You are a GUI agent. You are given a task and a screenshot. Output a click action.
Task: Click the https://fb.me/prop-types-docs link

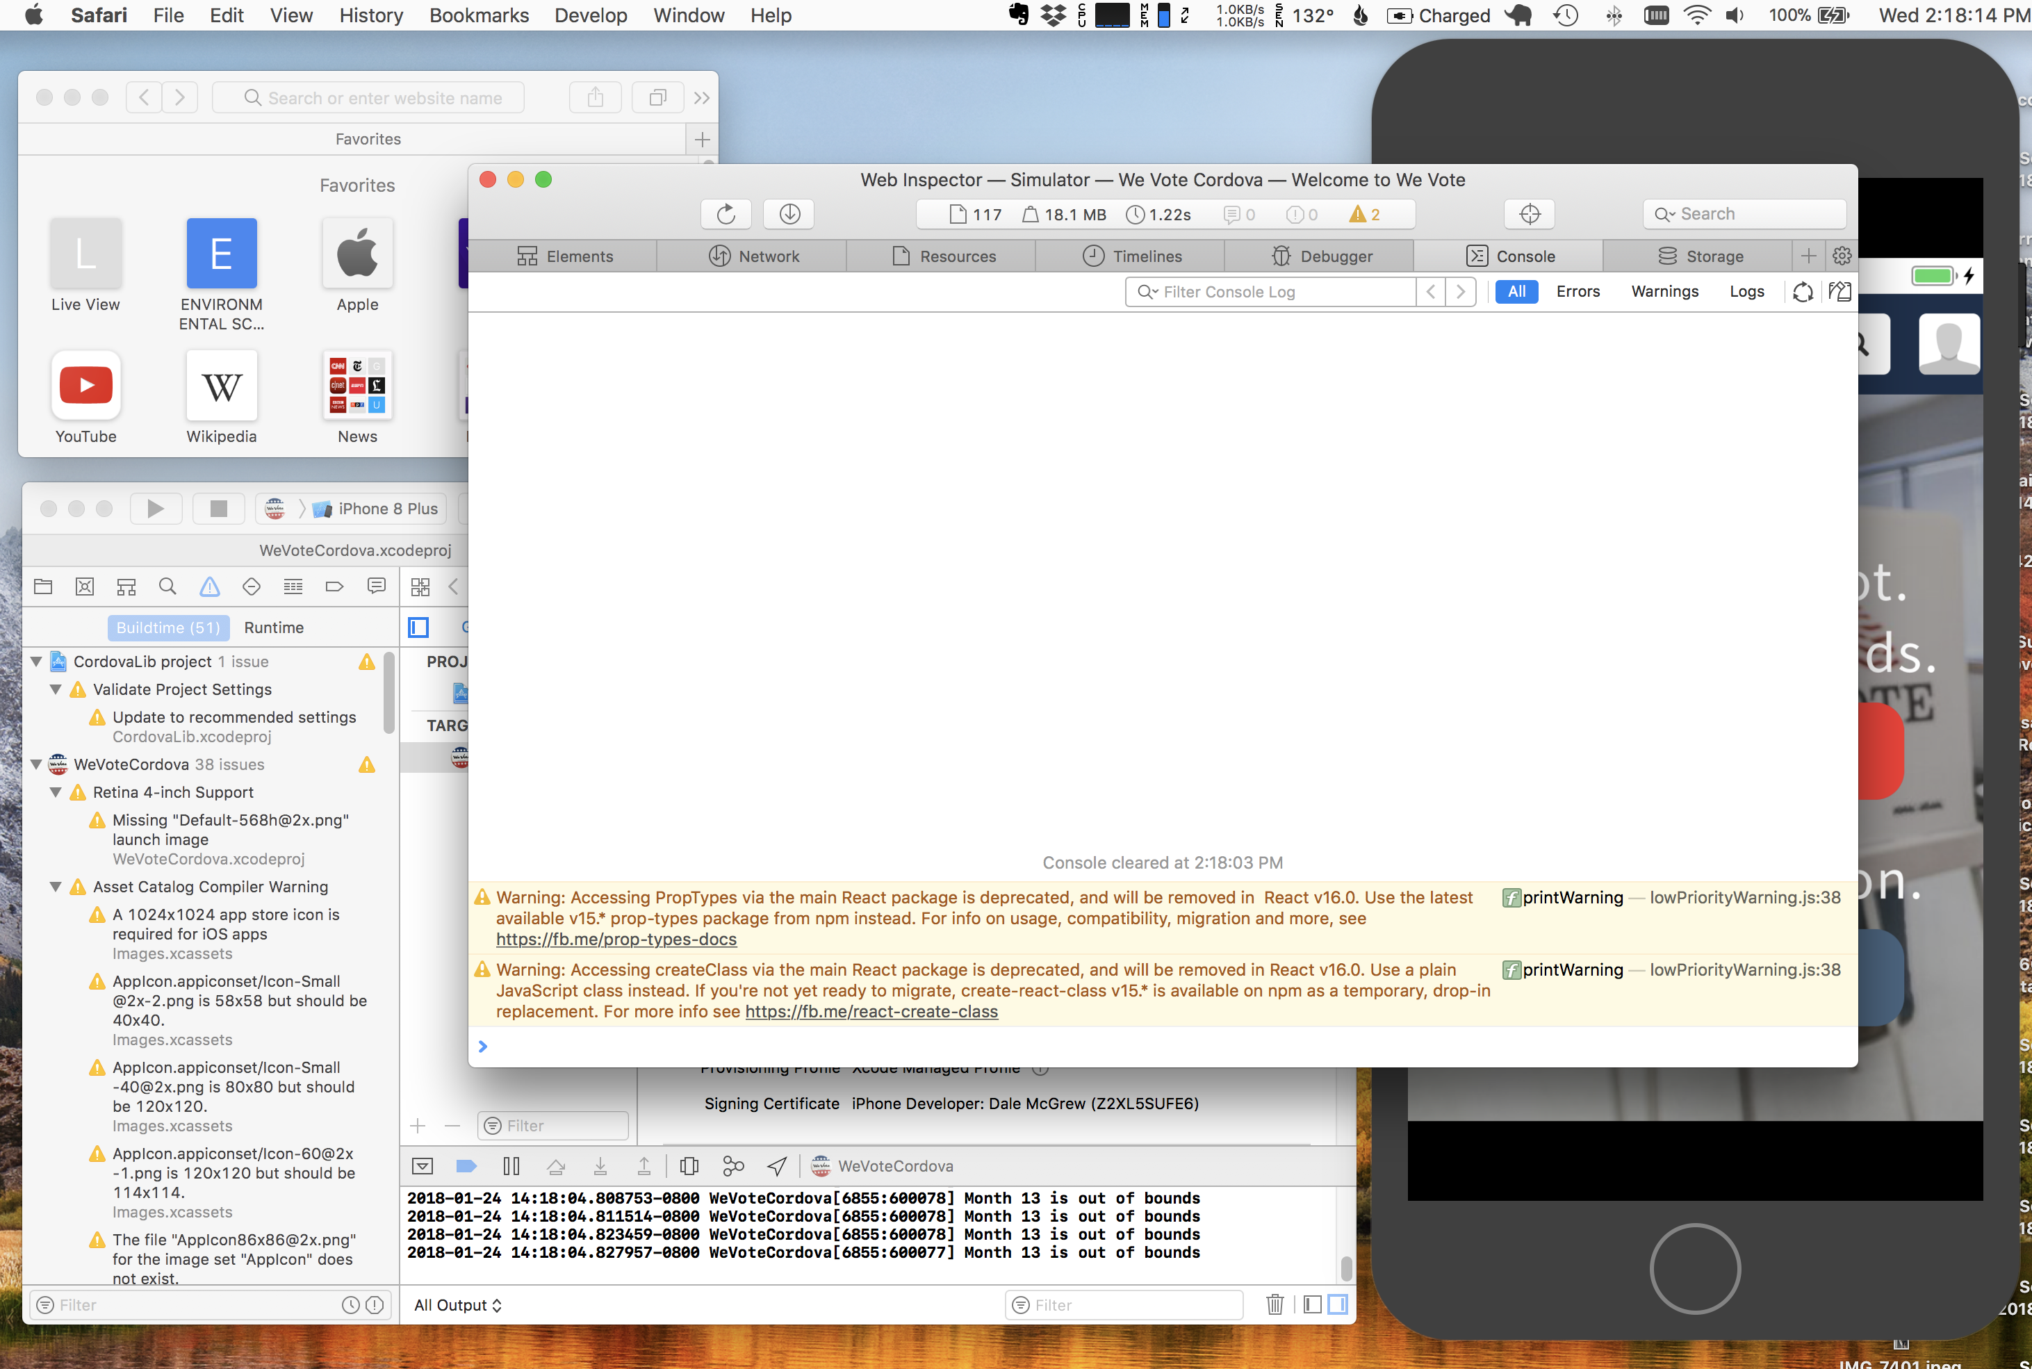616,938
